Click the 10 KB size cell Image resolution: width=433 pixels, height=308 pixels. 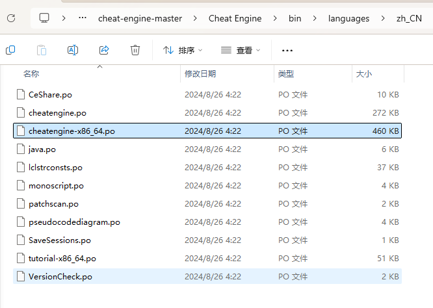388,95
